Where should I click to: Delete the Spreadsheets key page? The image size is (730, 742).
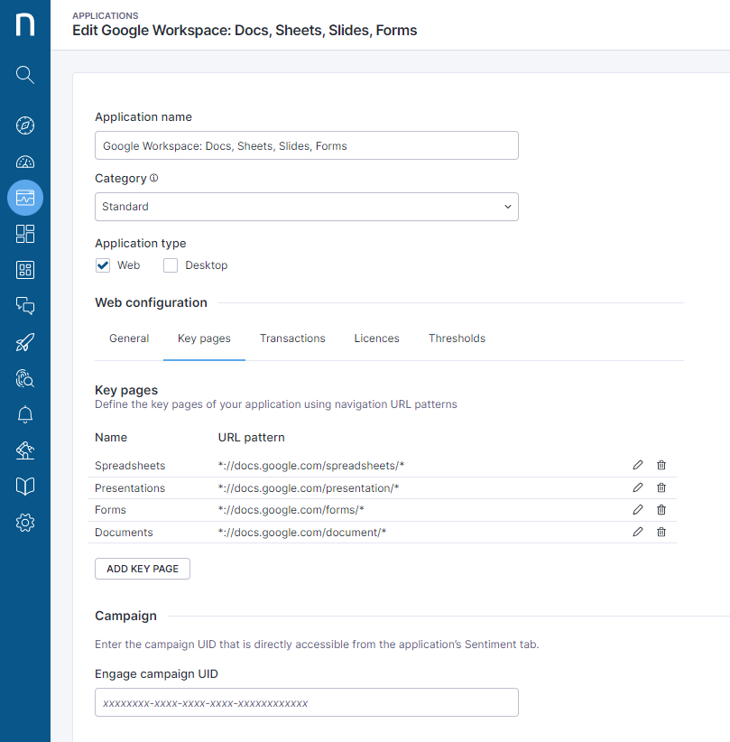[x=661, y=465]
